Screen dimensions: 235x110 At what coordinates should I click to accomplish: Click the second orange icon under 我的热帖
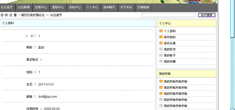(161, 87)
